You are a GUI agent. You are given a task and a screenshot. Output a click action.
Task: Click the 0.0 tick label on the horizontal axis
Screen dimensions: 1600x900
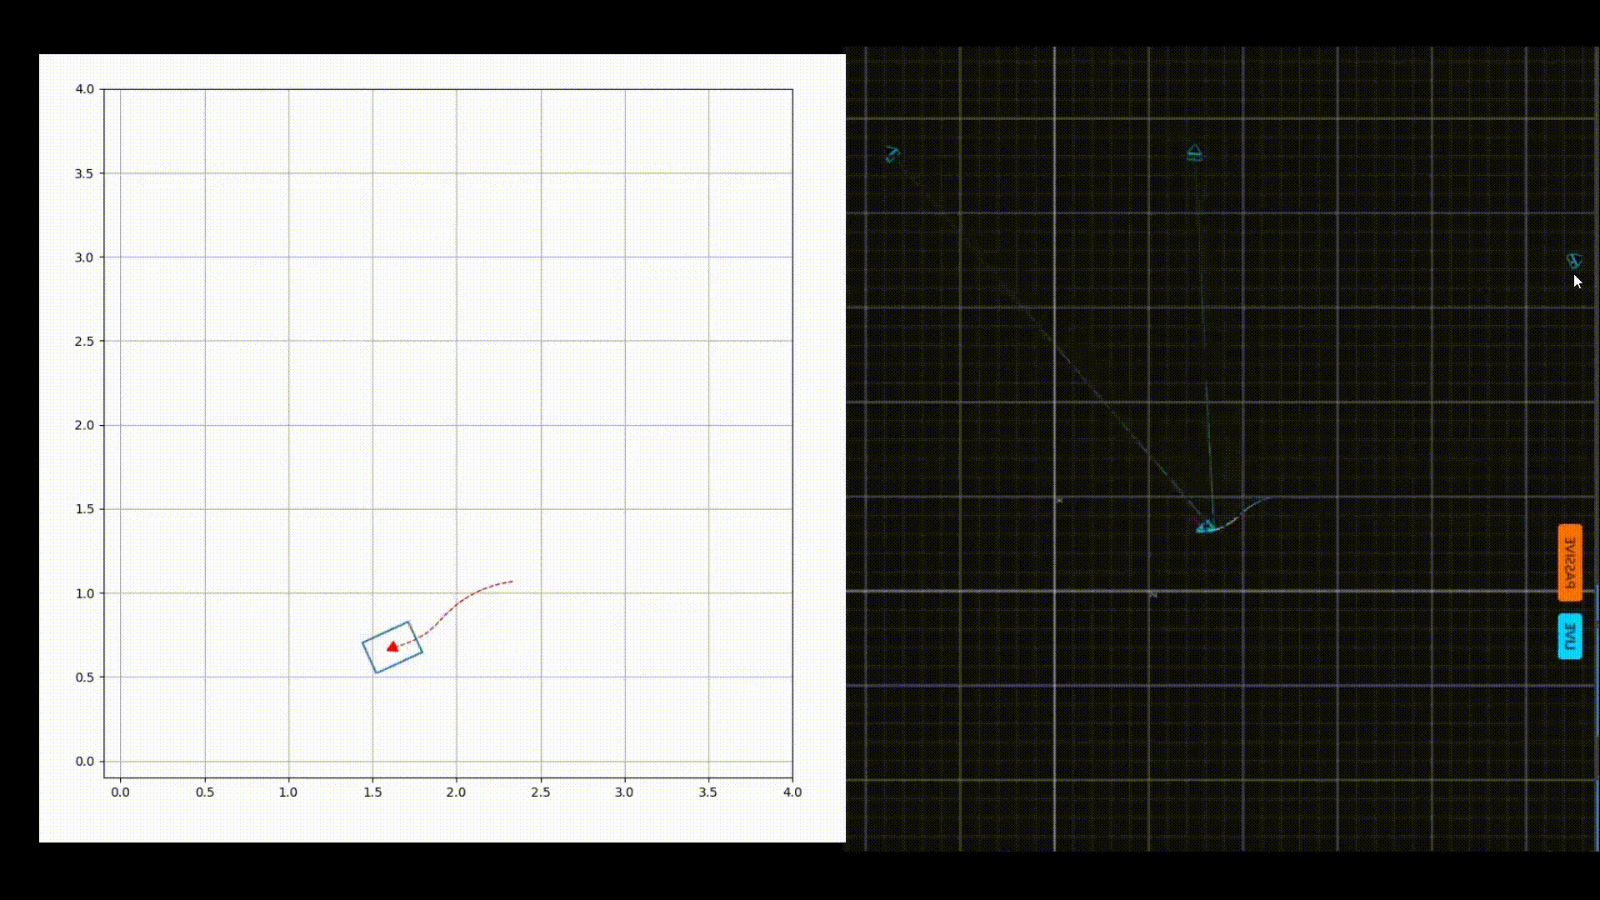120,792
